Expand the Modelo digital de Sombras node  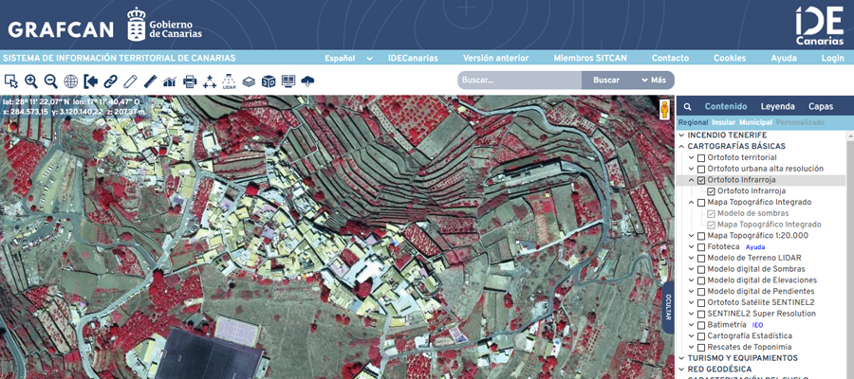click(x=691, y=269)
